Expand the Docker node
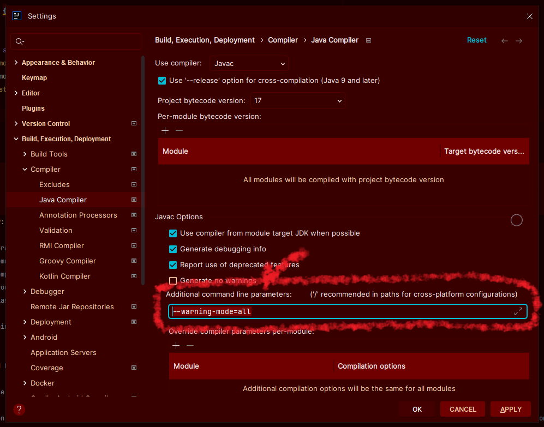This screenshot has width=544, height=427. (x=25, y=383)
